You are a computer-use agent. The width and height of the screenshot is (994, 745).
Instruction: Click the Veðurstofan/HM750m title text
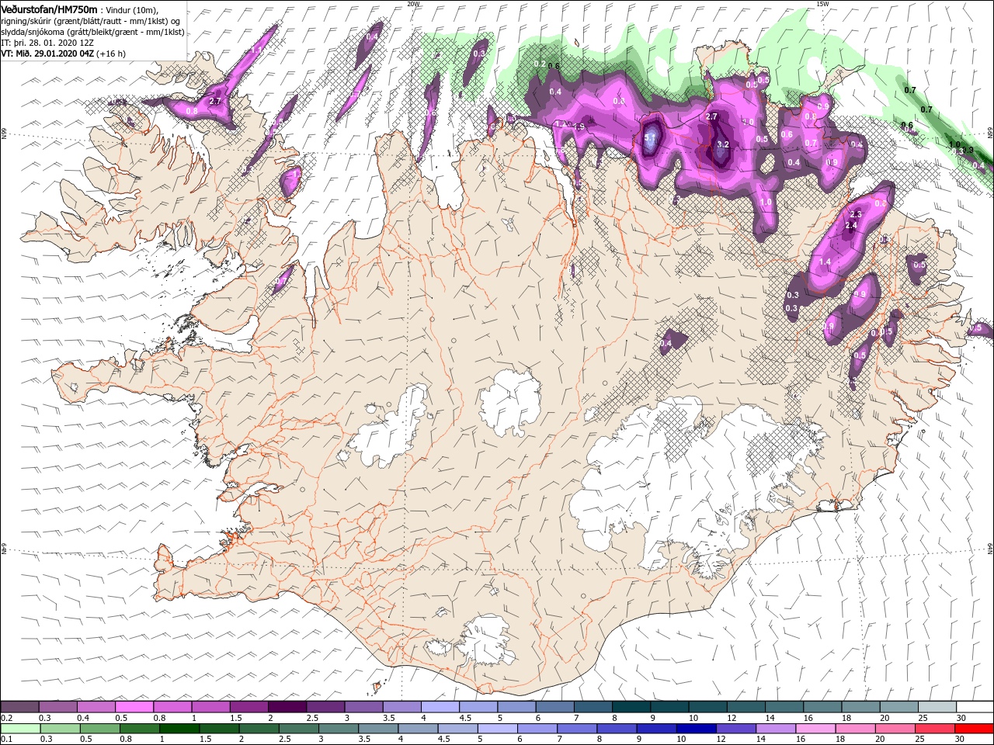point(50,9)
